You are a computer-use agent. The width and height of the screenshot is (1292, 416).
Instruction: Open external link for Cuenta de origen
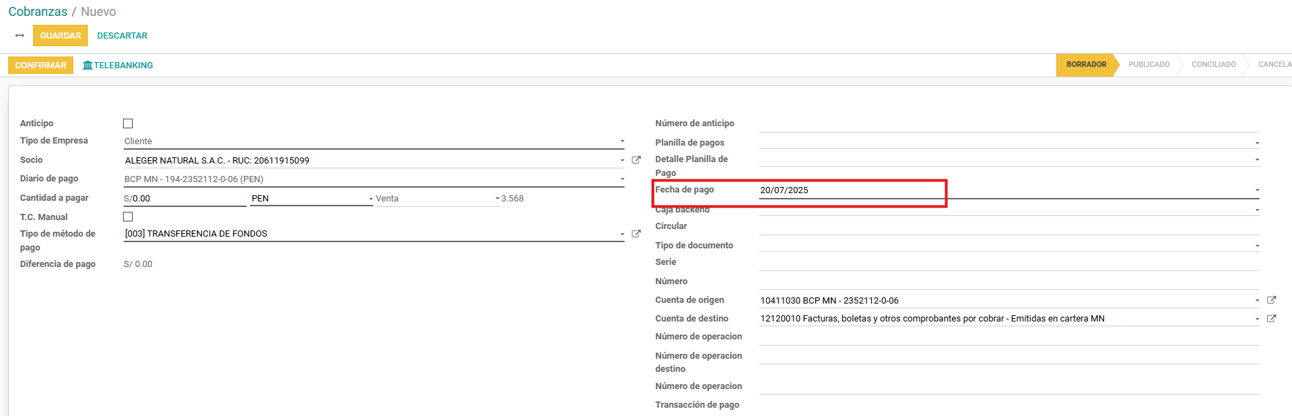tap(1271, 300)
